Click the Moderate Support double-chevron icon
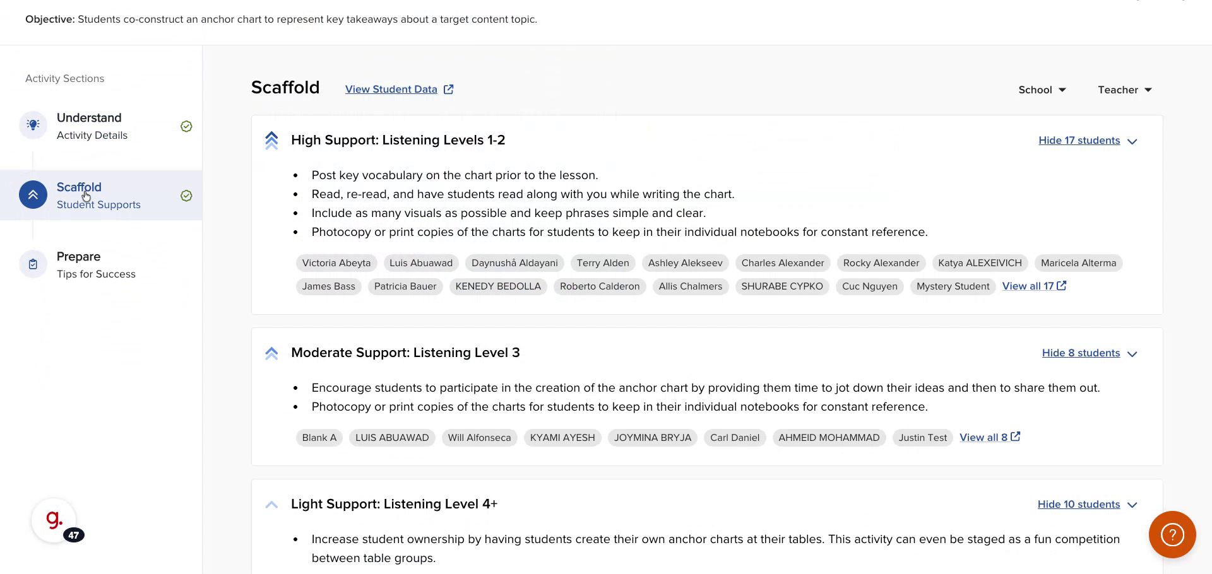 tap(271, 353)
